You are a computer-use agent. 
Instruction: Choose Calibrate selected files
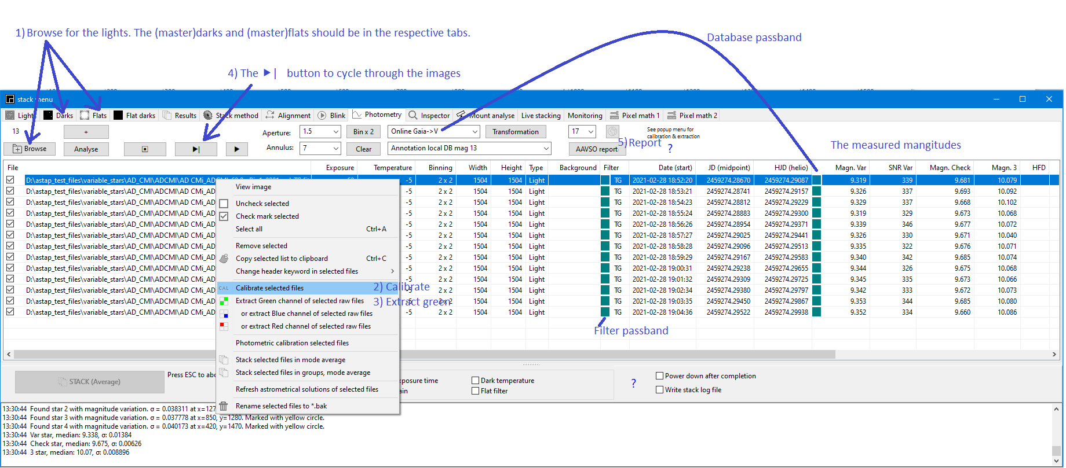point(308,288)
